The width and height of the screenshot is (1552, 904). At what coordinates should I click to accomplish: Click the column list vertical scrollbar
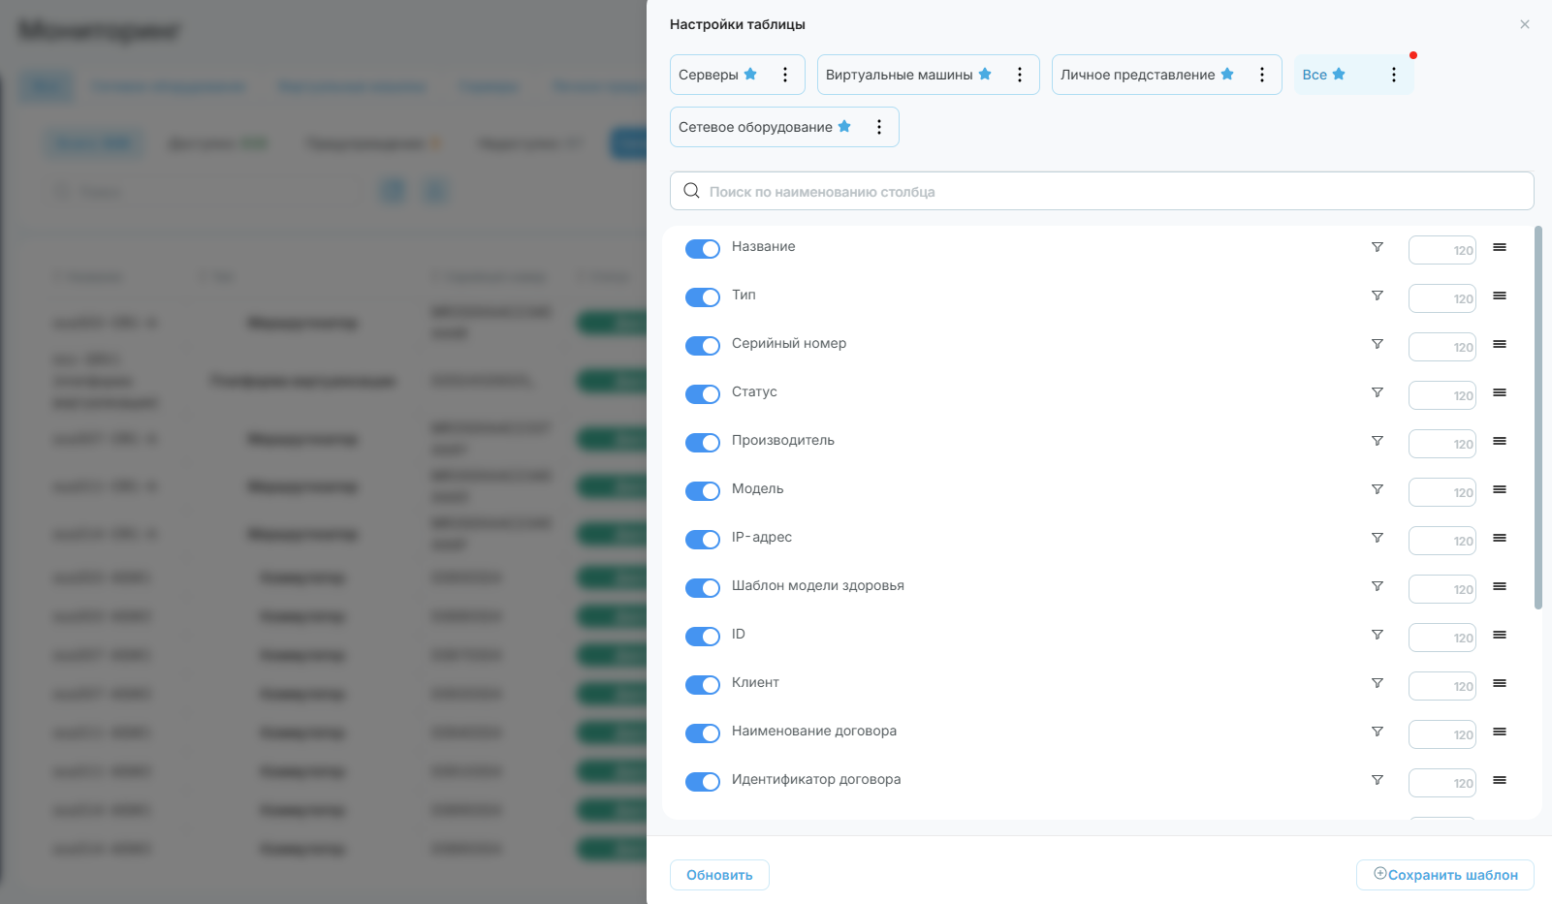1538,418
